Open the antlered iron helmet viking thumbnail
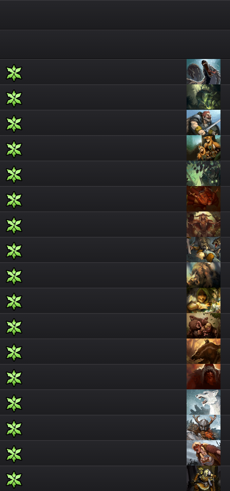 204,428
